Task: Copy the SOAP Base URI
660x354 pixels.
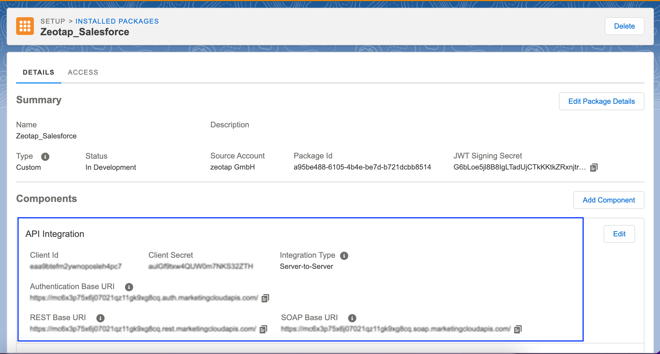Action: [518, 329]
